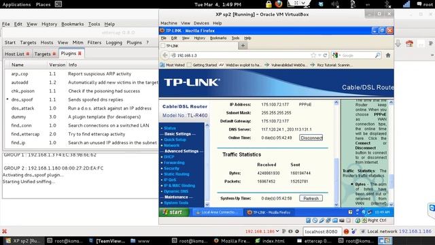Reload the 192.168.1.3 page

325,55
